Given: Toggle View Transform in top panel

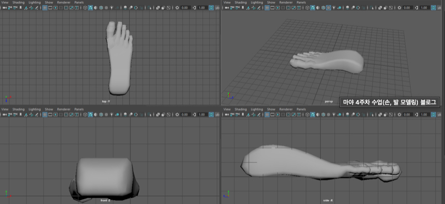Looking at the screenshot, I should (211, 8).
